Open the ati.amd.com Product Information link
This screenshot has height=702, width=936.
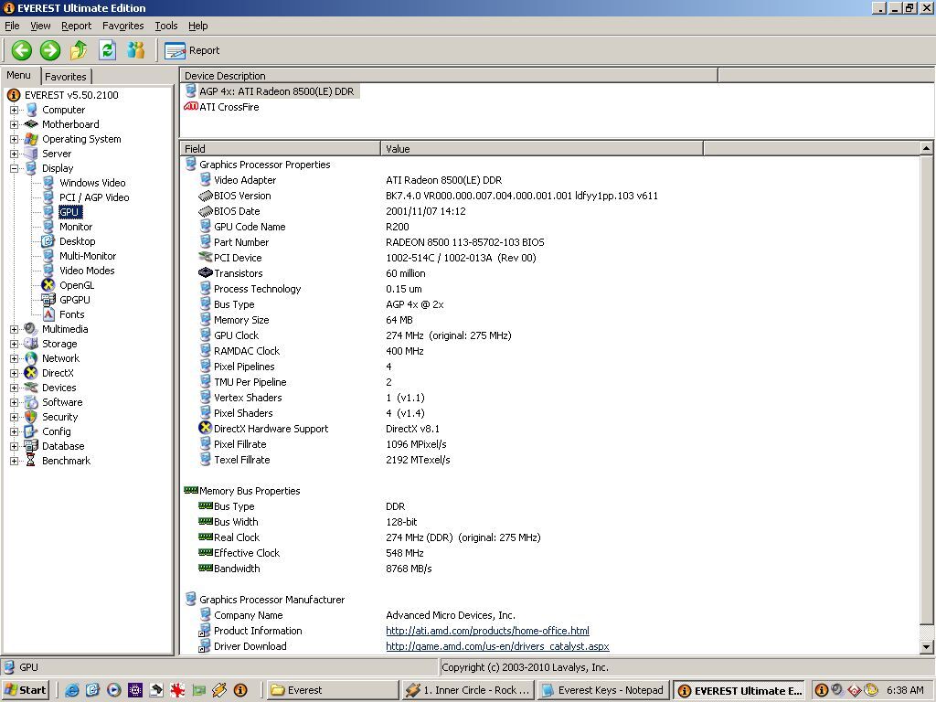pyautogui.click(x=487, y=631)
